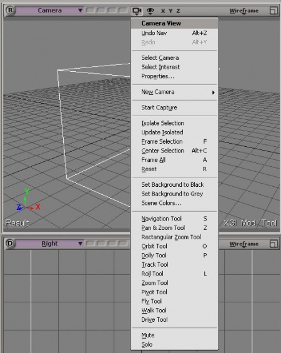Choose Select Interest menu entry

(x=174, y=67)
